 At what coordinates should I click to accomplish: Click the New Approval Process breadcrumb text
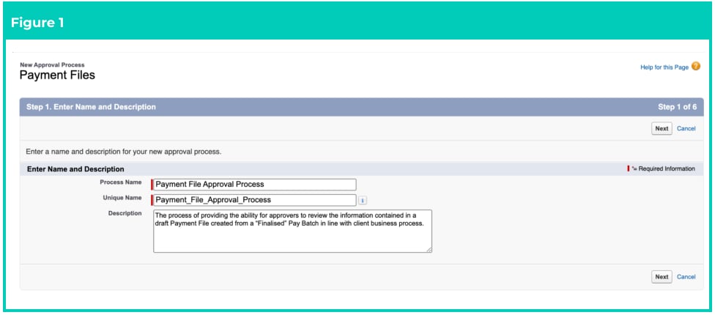pos(52,64)
